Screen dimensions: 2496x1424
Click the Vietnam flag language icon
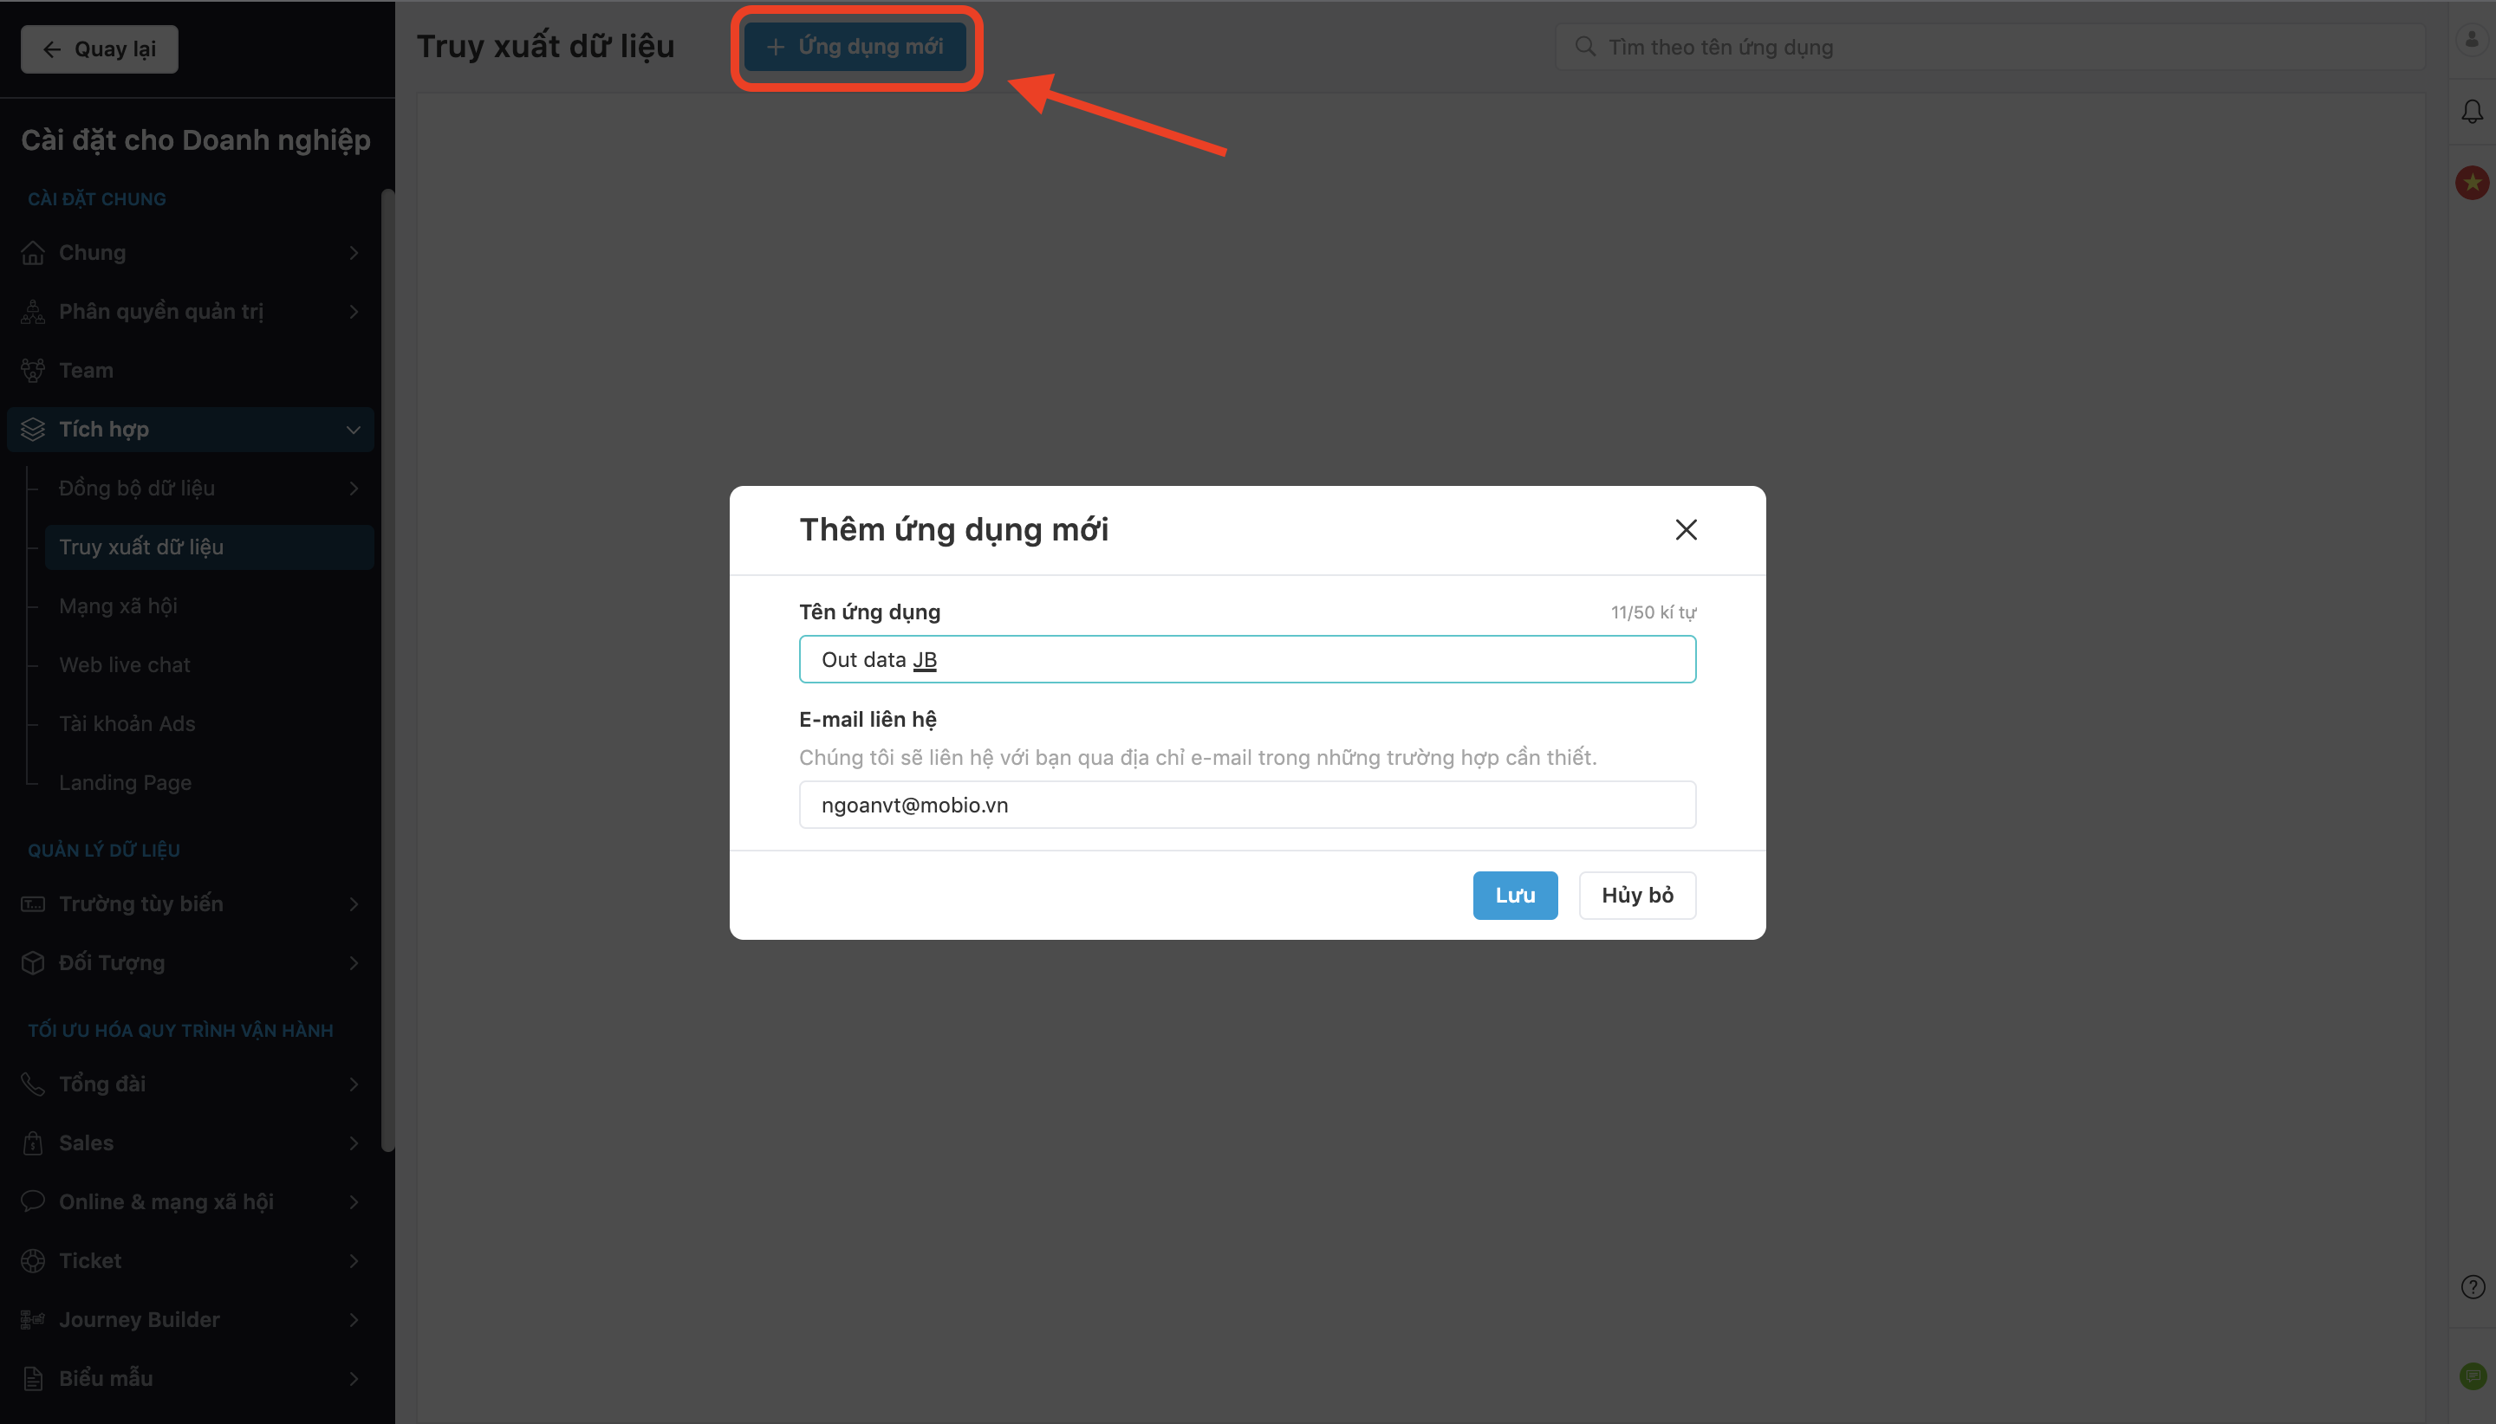point(2472,182)
